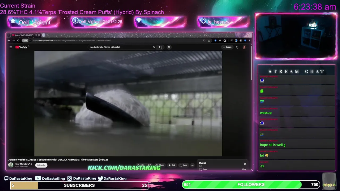
Task: Open YouTube account avatar menu
Action: tap(244, 47)
